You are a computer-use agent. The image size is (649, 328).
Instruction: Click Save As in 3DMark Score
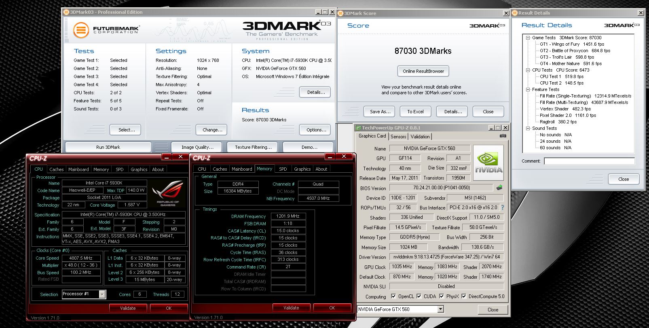coord(380,112)
